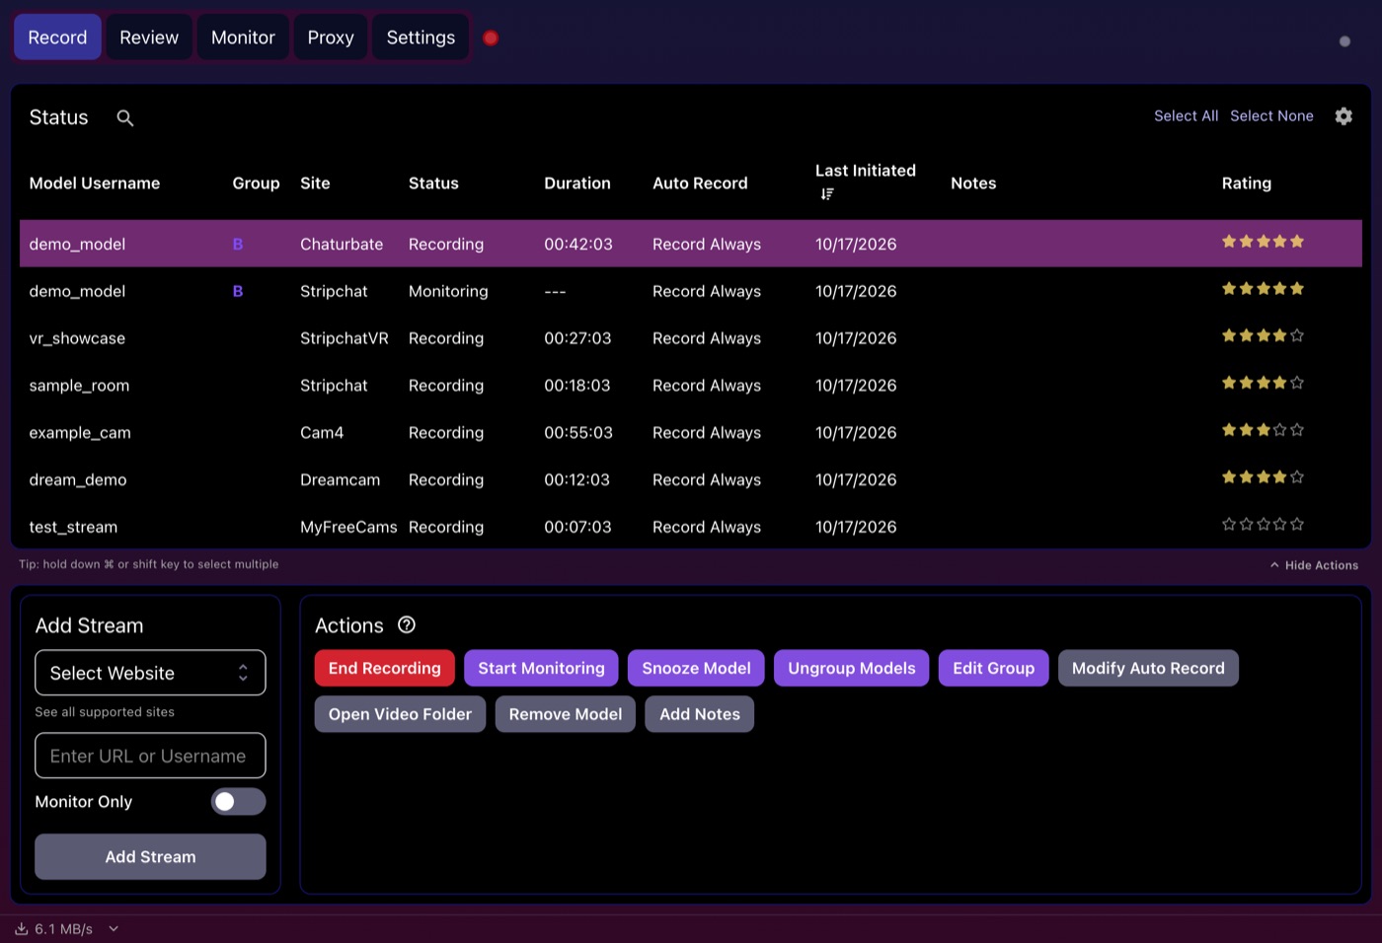Open the table settings gear icon
Viewport: 1382px width, 943px height.
pos(1344,116)
